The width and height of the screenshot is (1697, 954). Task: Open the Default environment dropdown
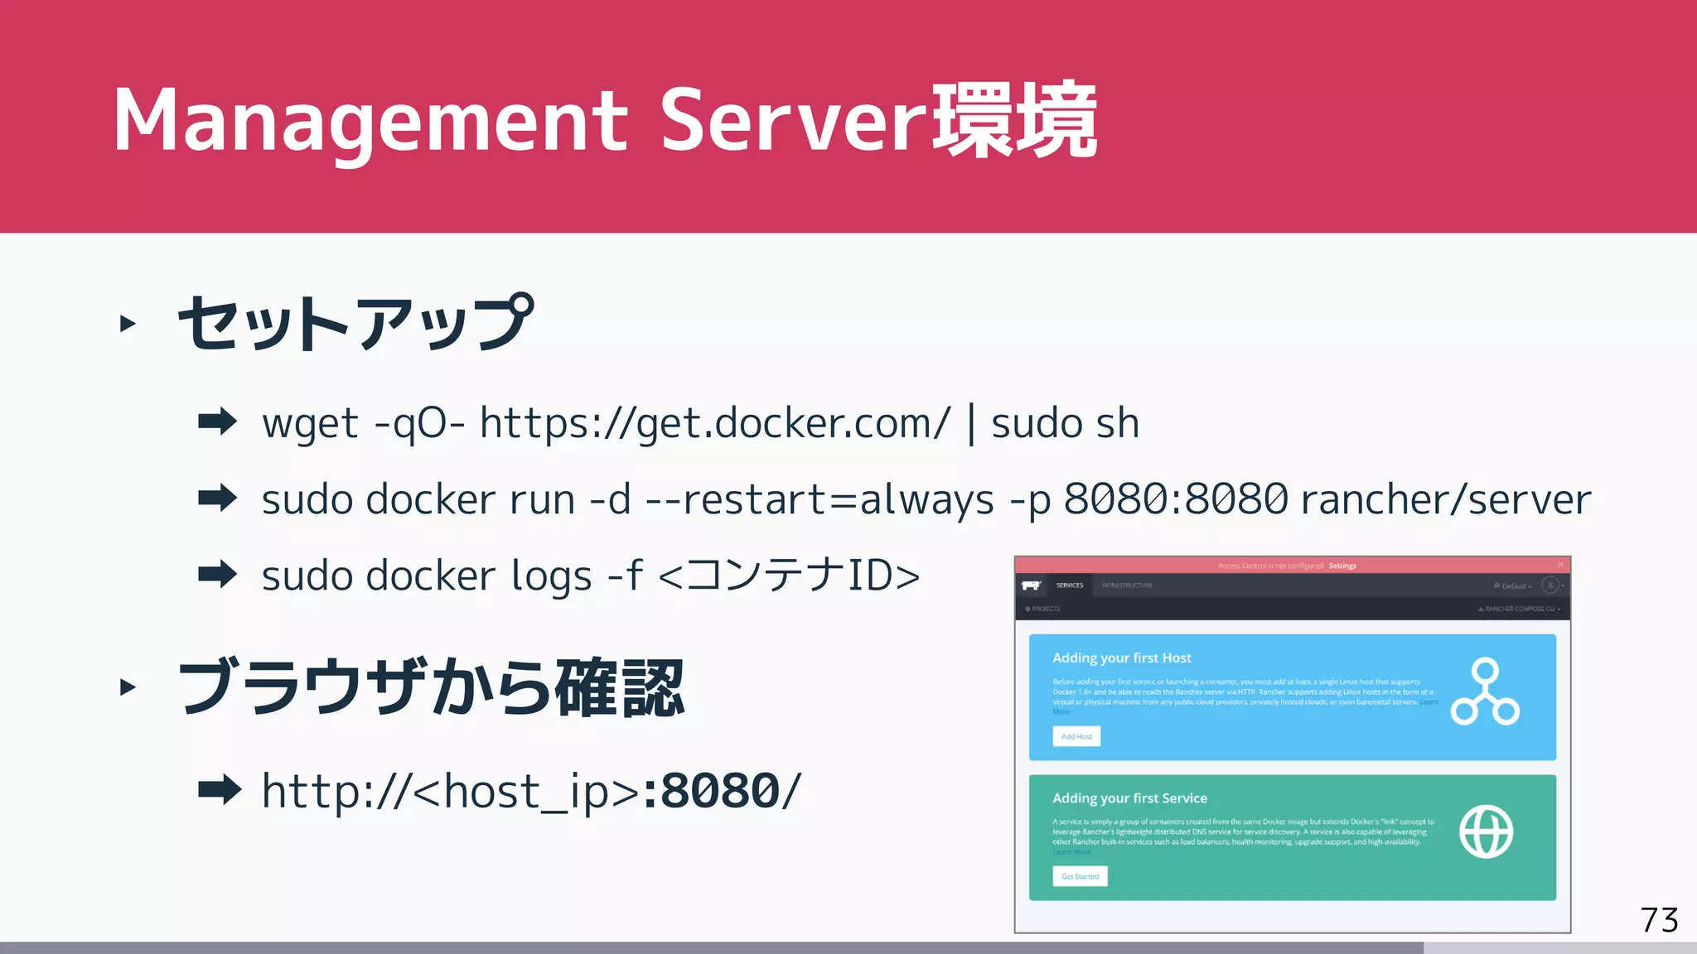1513,585
